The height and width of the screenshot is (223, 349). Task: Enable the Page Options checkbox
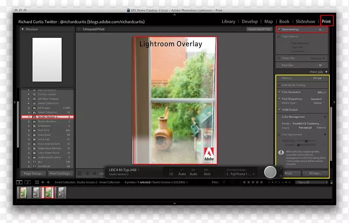[279, 37]
